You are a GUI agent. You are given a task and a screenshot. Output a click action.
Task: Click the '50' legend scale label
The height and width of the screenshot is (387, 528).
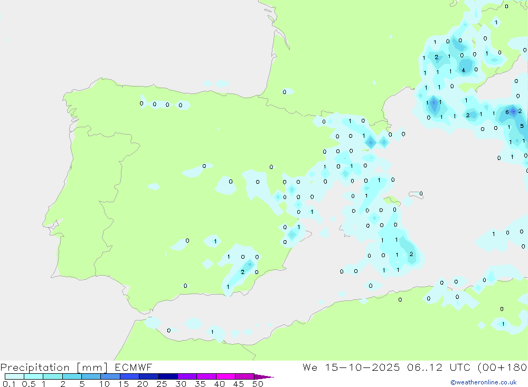(x=258, y=384)
